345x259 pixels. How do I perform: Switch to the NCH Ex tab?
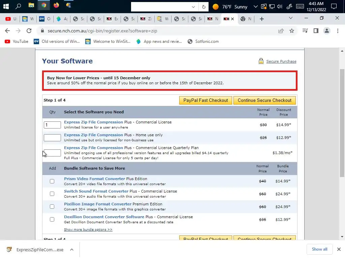[x=112, y=19]
